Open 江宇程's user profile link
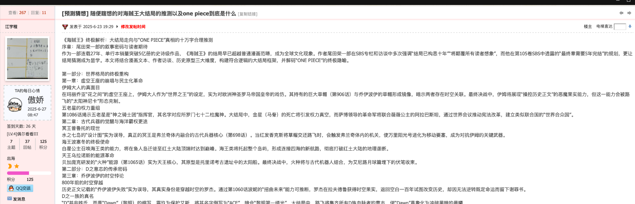635x204 pixels. [11, 27]
